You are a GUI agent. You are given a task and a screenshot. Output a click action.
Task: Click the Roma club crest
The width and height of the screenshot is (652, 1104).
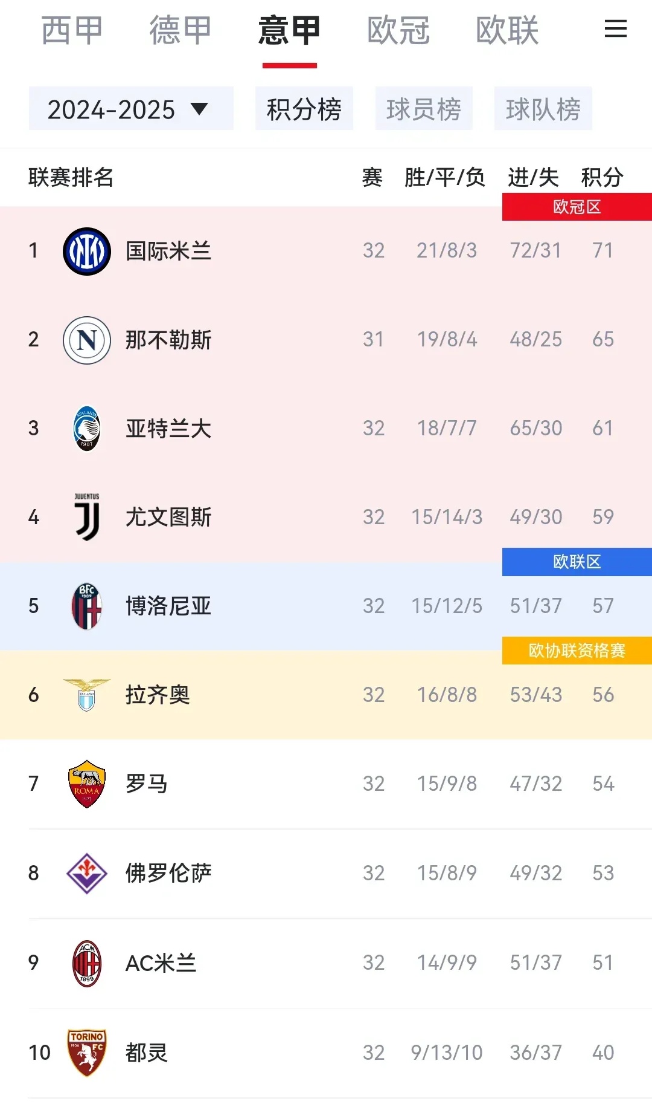[x=86, y=783]
